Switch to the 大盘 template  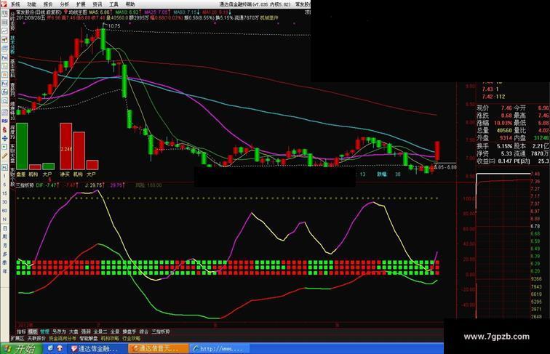point(73,331)
